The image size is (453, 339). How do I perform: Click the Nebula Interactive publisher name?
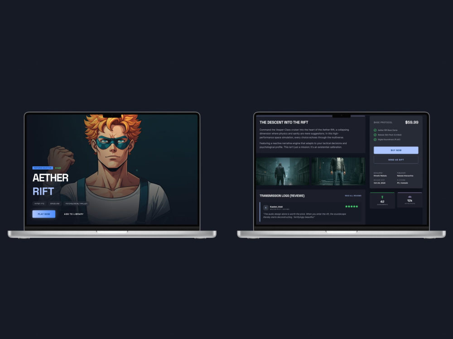coord(405,175)
